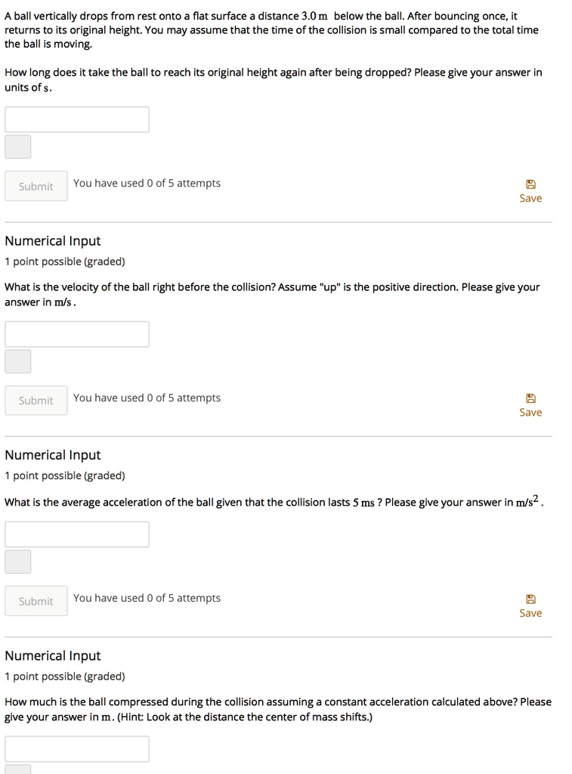Click Save icon for the velocity question
Image resolution: width=572 pixels, height=774 pixels.
530,398
